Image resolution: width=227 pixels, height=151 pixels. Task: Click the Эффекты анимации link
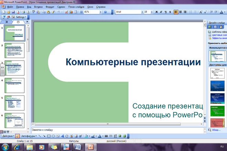coord(219,38)
